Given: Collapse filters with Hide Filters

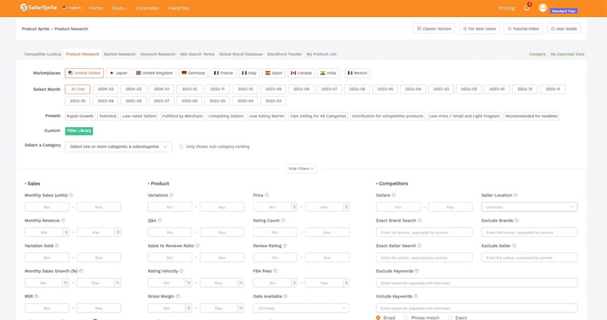Looking at the screenshot, I should coord(301,169).
